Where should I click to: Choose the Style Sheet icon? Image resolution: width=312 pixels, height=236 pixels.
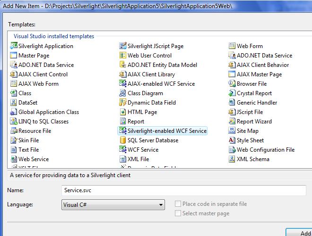click(232, 140)
